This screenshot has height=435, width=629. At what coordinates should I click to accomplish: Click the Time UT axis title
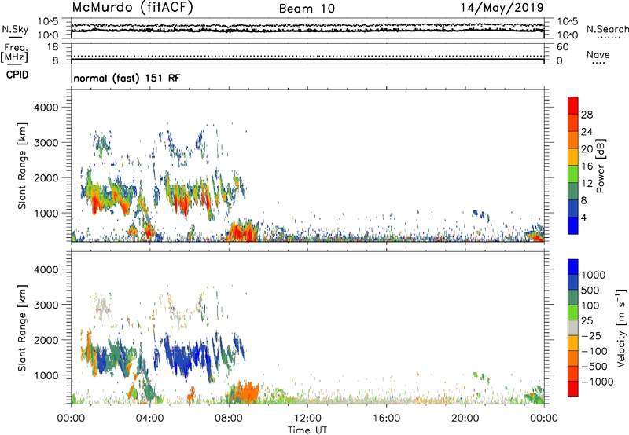tap(307, 430)
